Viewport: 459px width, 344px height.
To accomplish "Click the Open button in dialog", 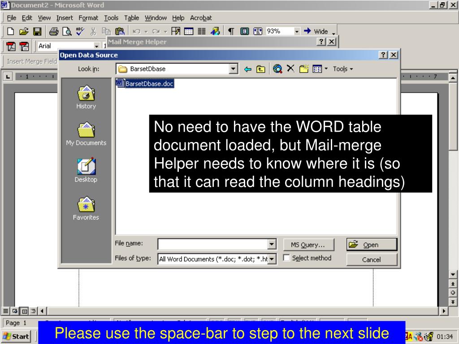I will pos(372,245).
